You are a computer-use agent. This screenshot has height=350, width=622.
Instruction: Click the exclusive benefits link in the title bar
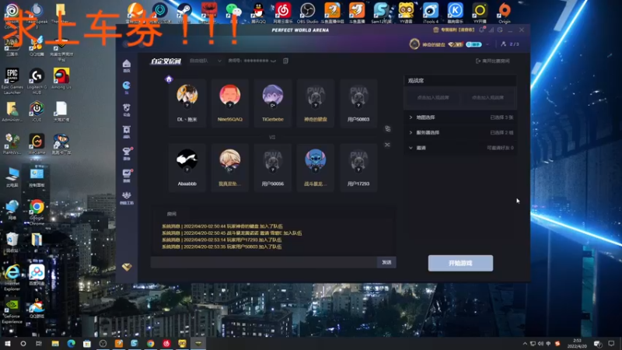point(457,30)
